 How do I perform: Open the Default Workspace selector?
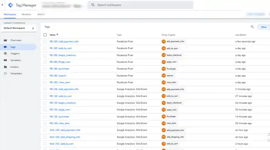19,28
